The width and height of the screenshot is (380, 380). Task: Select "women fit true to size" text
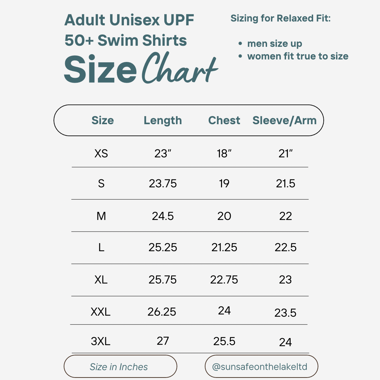298,56
